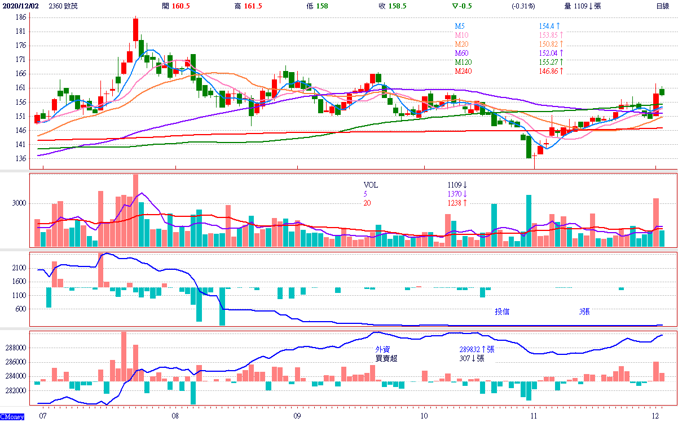Click the M120 moving average label

(464, 62)
